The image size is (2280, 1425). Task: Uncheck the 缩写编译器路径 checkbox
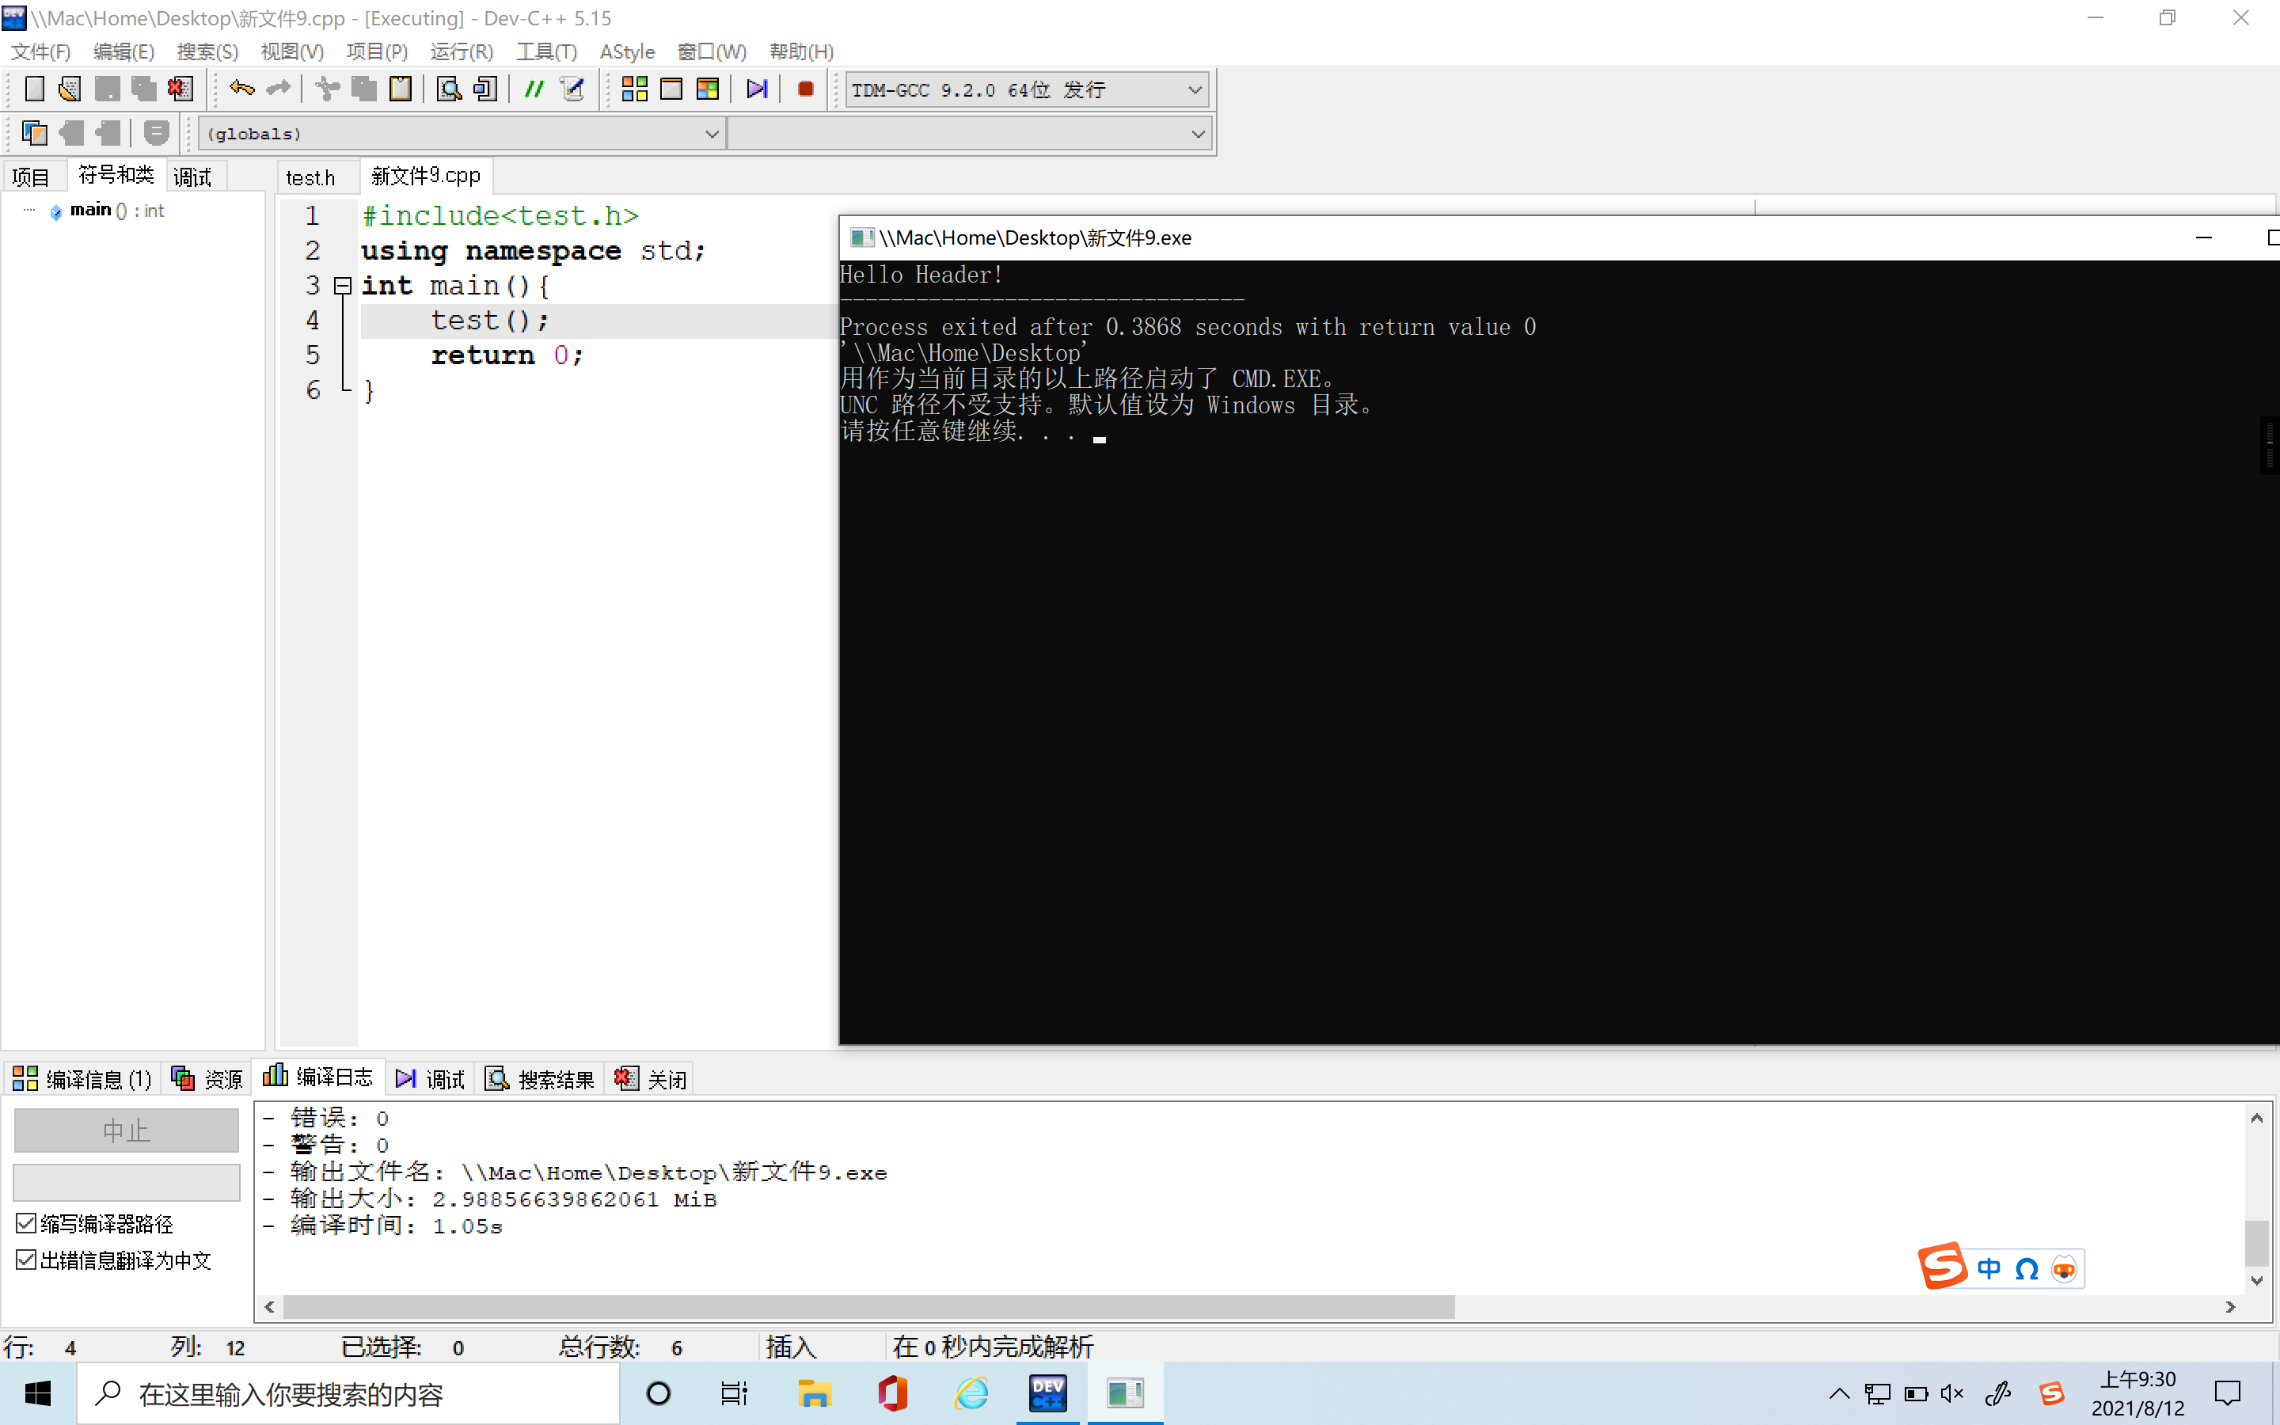click(26, 1223)
